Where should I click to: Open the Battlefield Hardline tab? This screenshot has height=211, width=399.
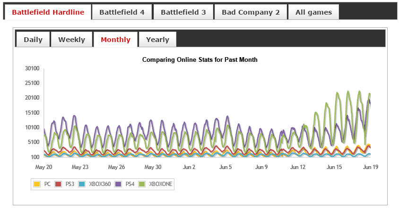click(x=47, y=12)
